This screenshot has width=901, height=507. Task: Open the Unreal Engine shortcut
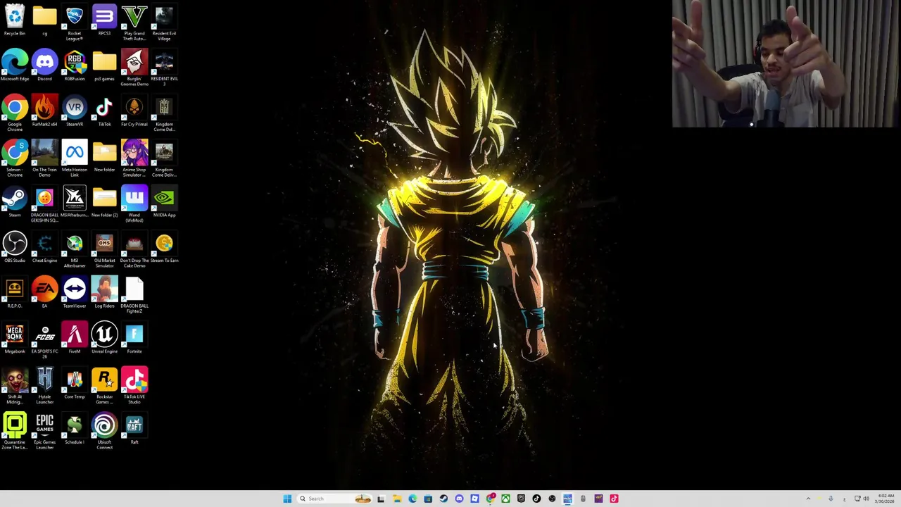tap(104, 336)
